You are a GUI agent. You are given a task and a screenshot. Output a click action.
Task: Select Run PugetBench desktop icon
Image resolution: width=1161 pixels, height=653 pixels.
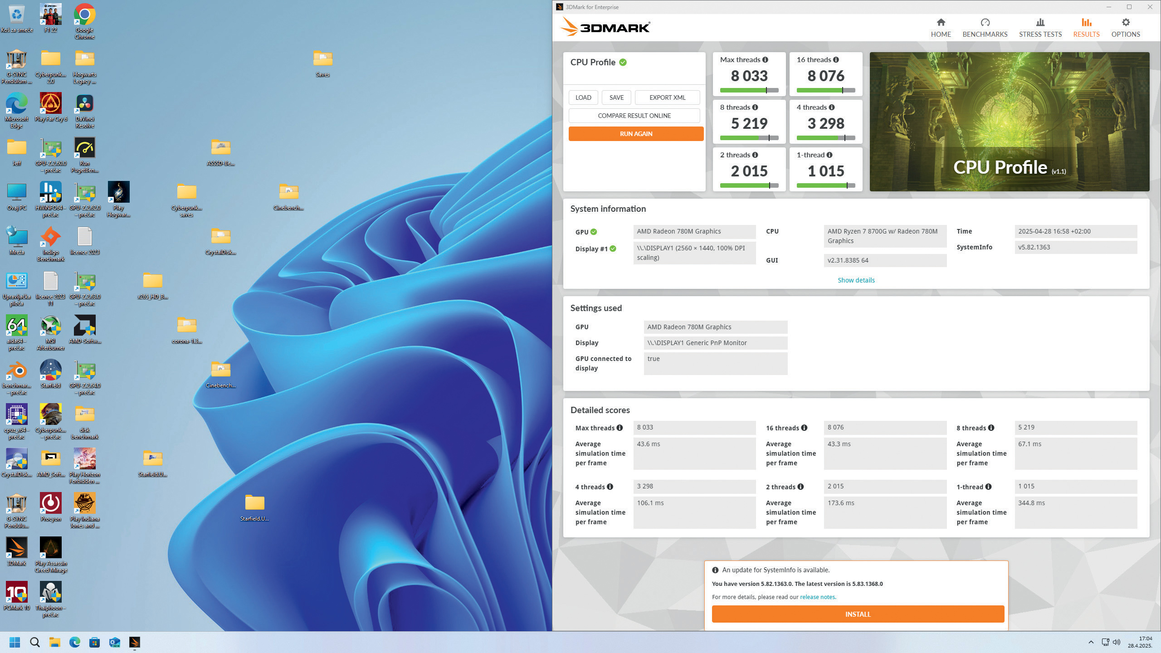(x=84, y=155)
